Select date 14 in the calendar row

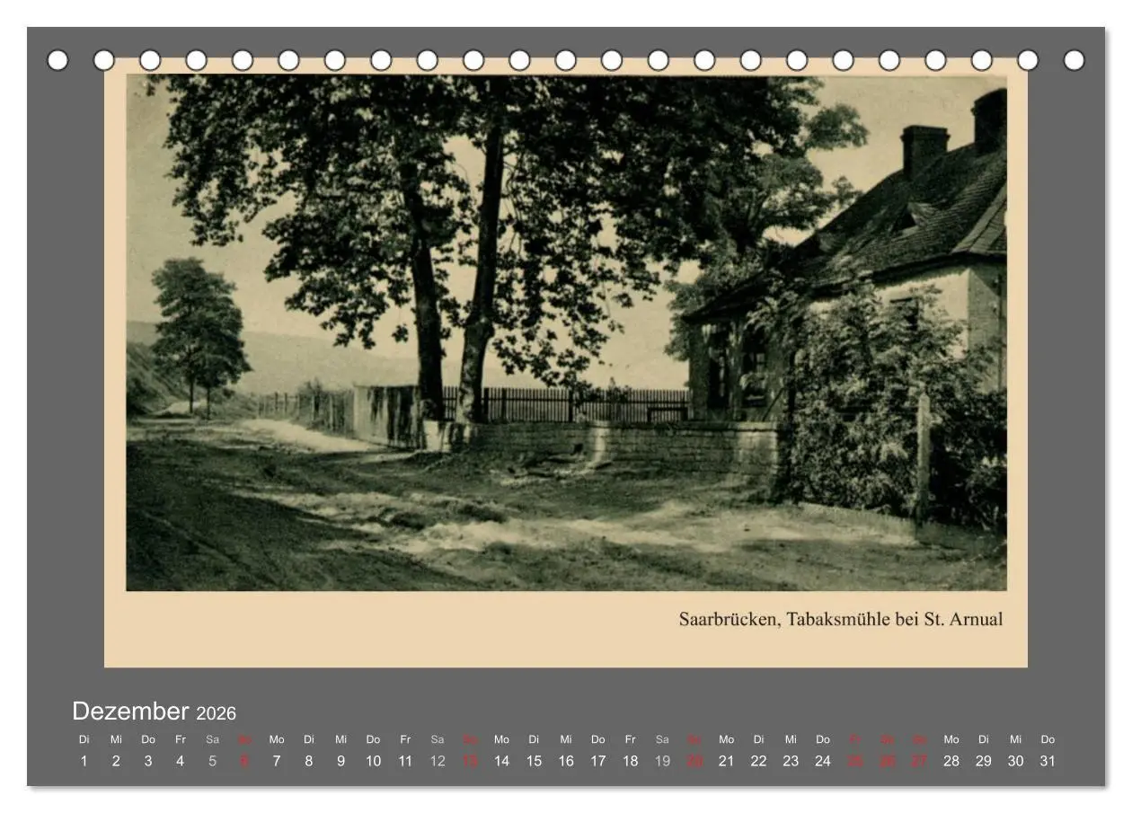[x=501, y=761]
